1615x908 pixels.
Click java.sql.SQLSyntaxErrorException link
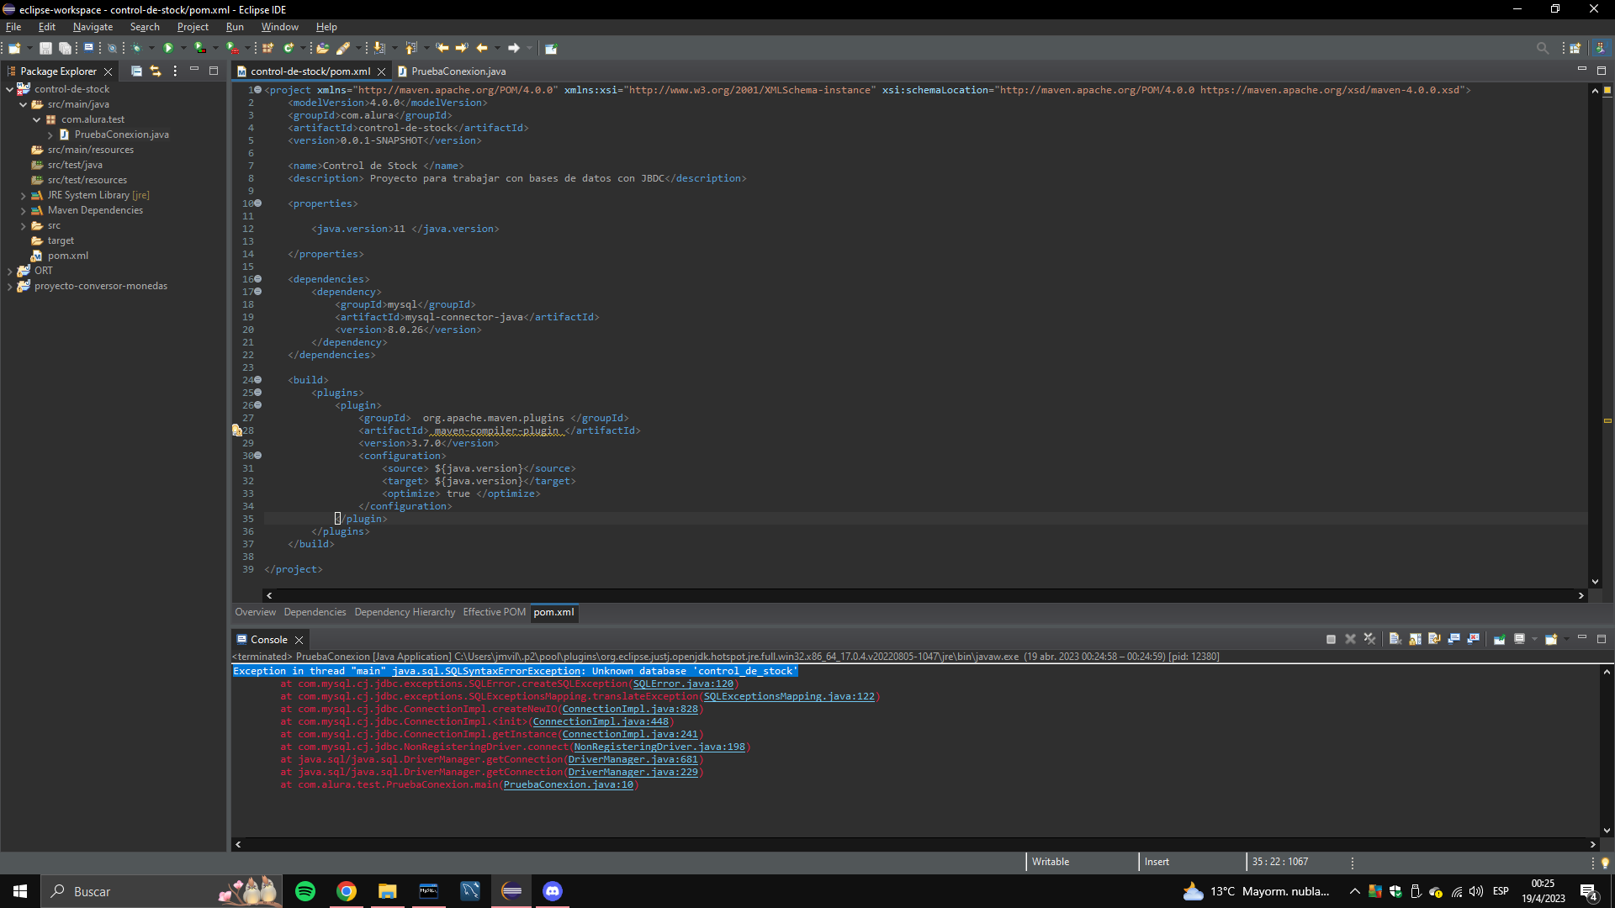point(487,671)
